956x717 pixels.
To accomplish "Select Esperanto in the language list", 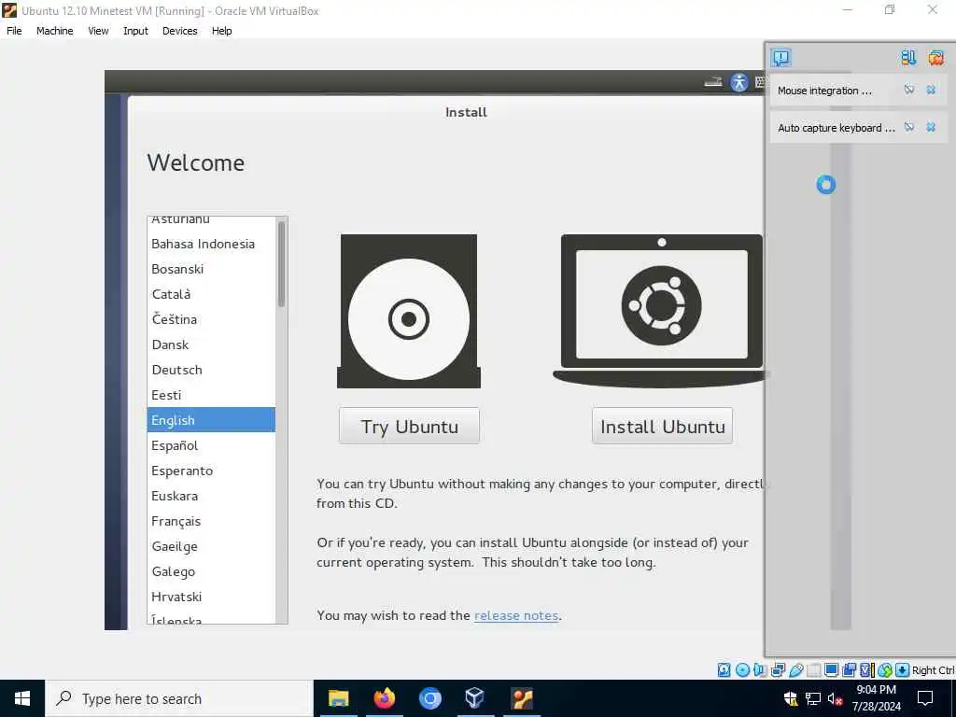I will 211,471.
